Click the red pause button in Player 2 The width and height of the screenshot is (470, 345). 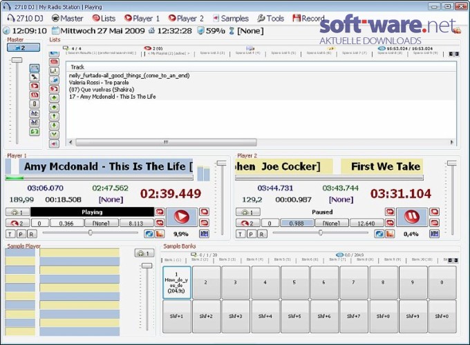[x=412, y=217]
